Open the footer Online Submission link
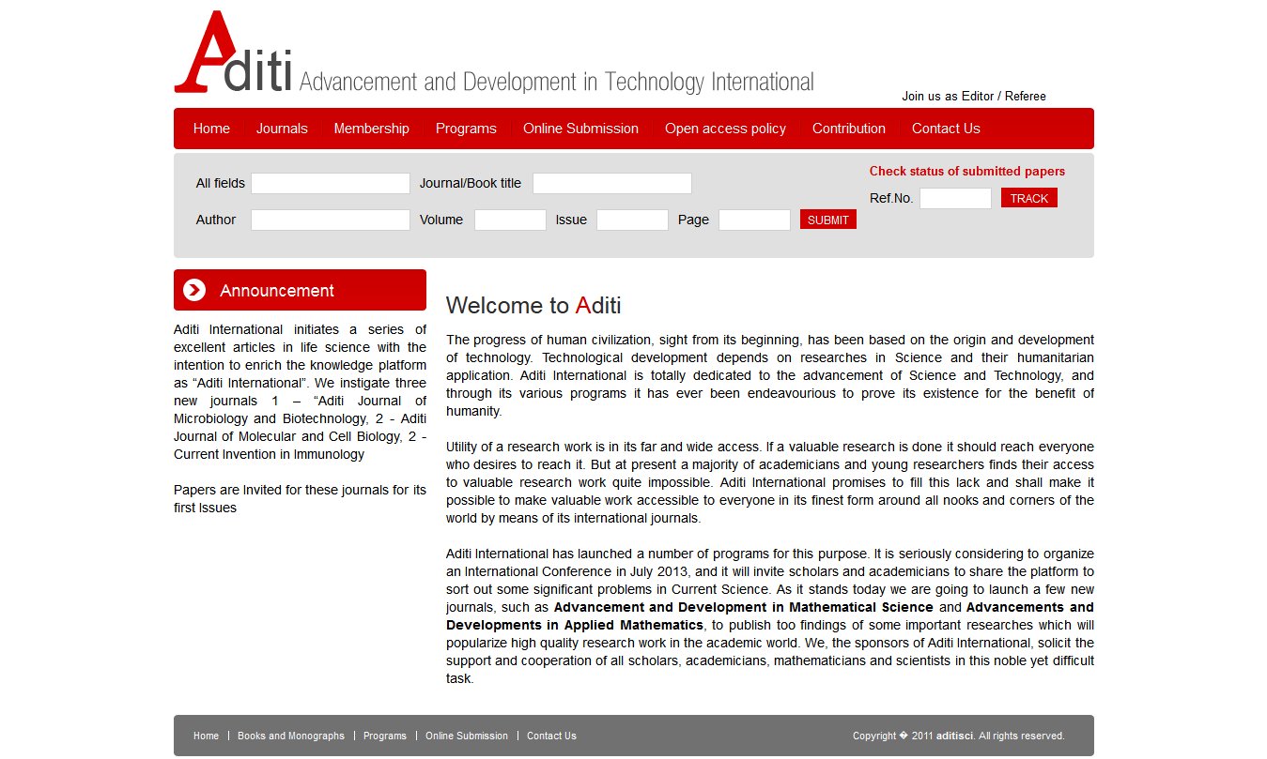 click(467, 736)
